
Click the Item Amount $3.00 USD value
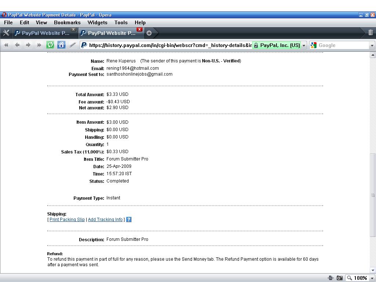(117, 122)
